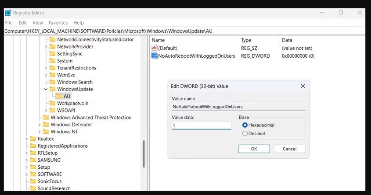
Task: Confirm the DWORD edit with OK
Action: (x=254, y=149)
